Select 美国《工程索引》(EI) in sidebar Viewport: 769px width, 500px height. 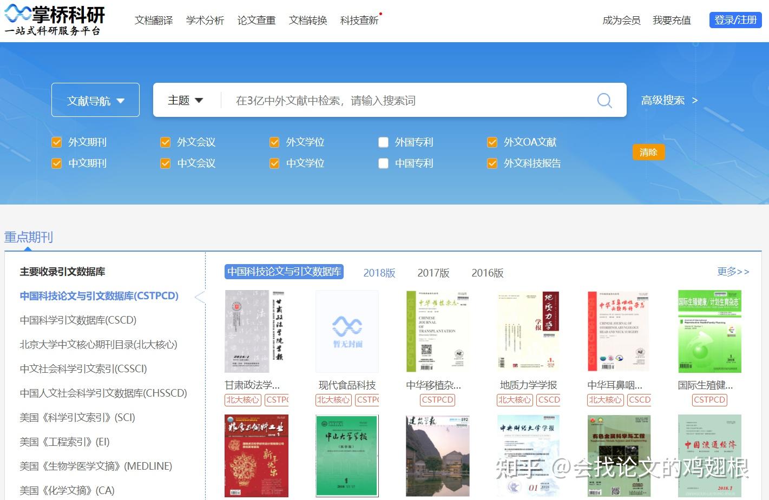(64, 442)
